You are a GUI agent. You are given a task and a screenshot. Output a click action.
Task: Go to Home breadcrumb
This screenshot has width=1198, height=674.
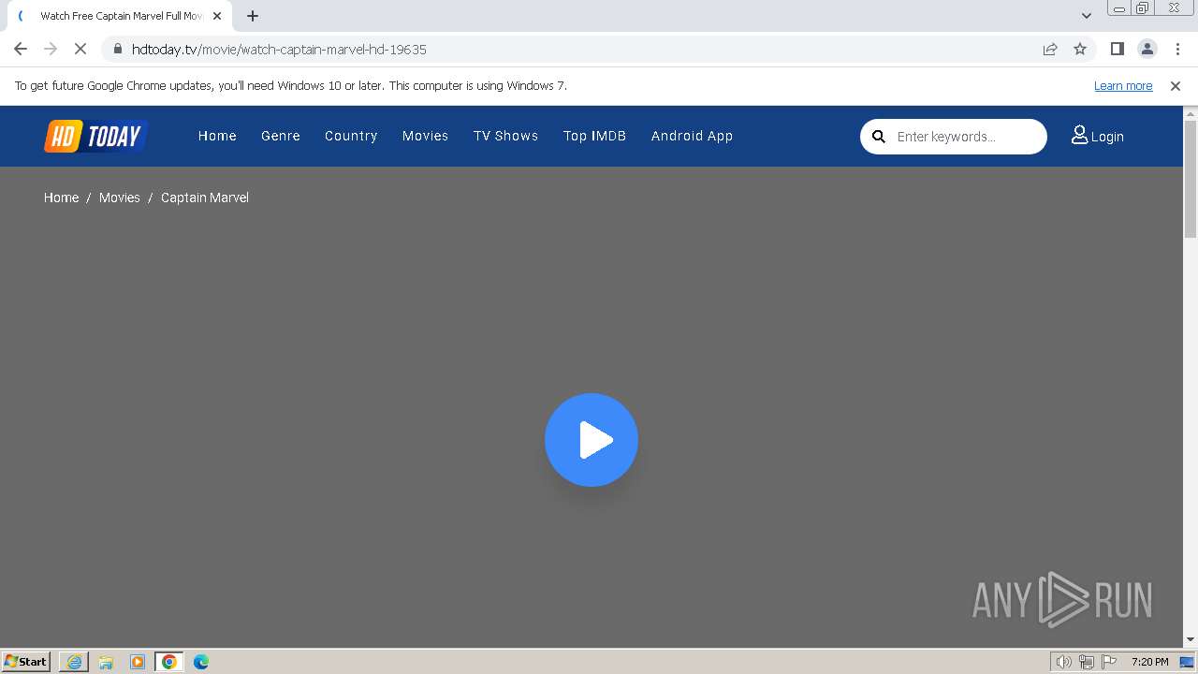(61, 198)
